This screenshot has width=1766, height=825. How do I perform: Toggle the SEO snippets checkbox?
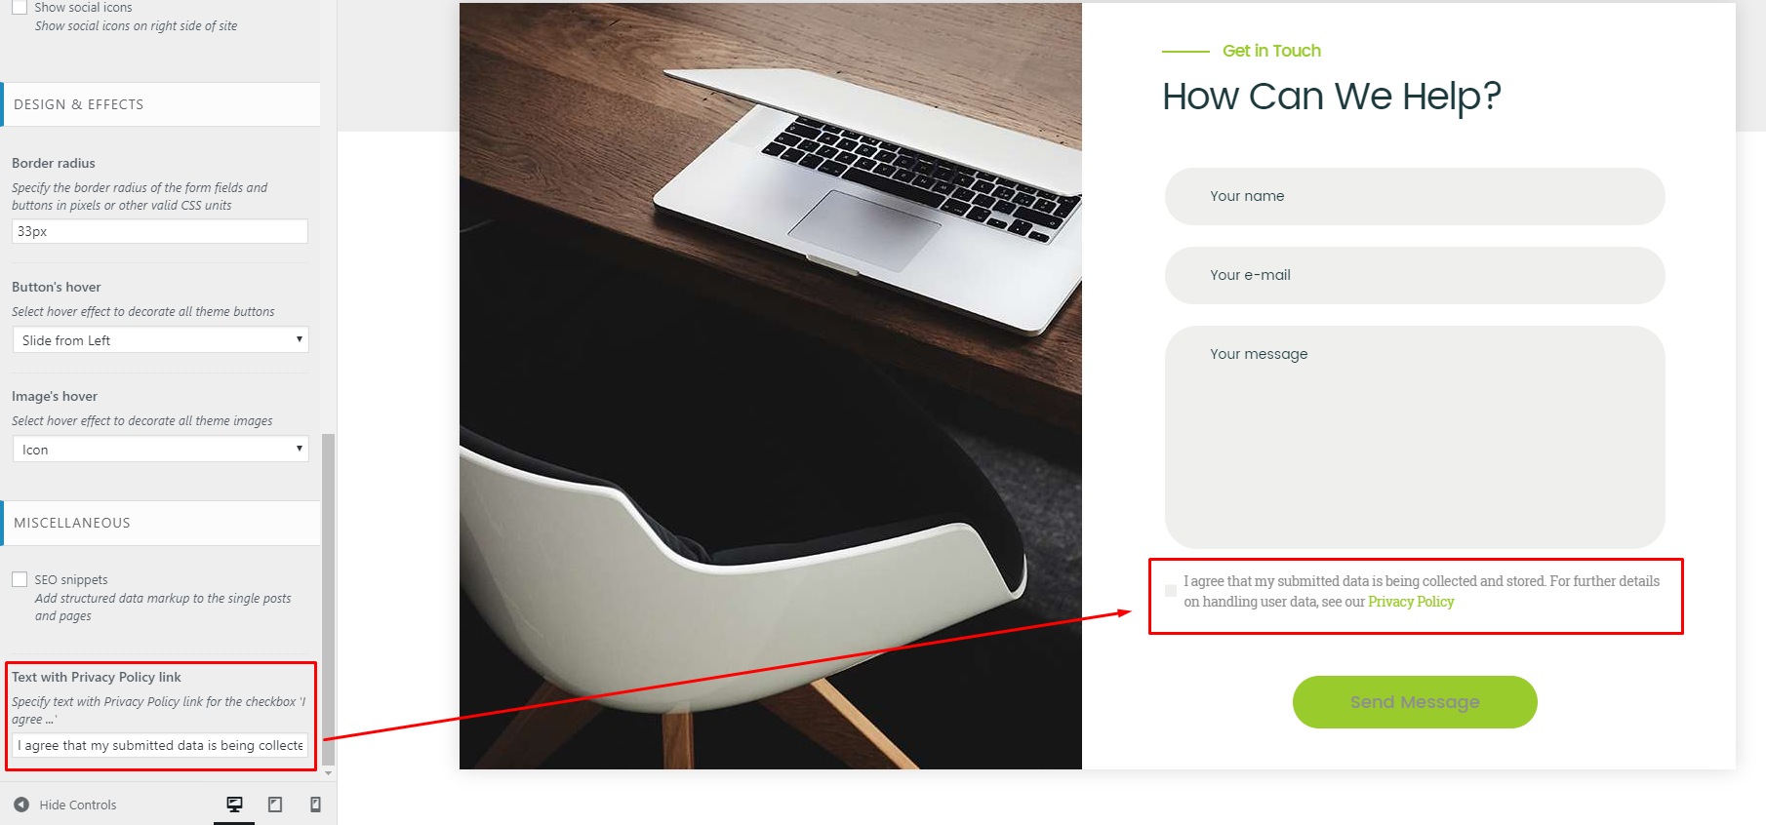point(20,579)
